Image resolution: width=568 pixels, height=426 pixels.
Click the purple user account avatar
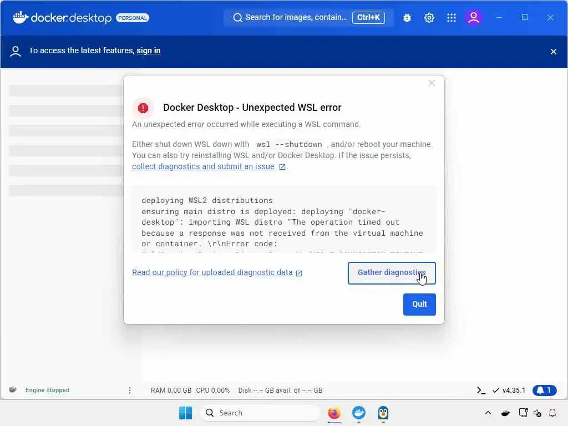(x=474, y=17)
